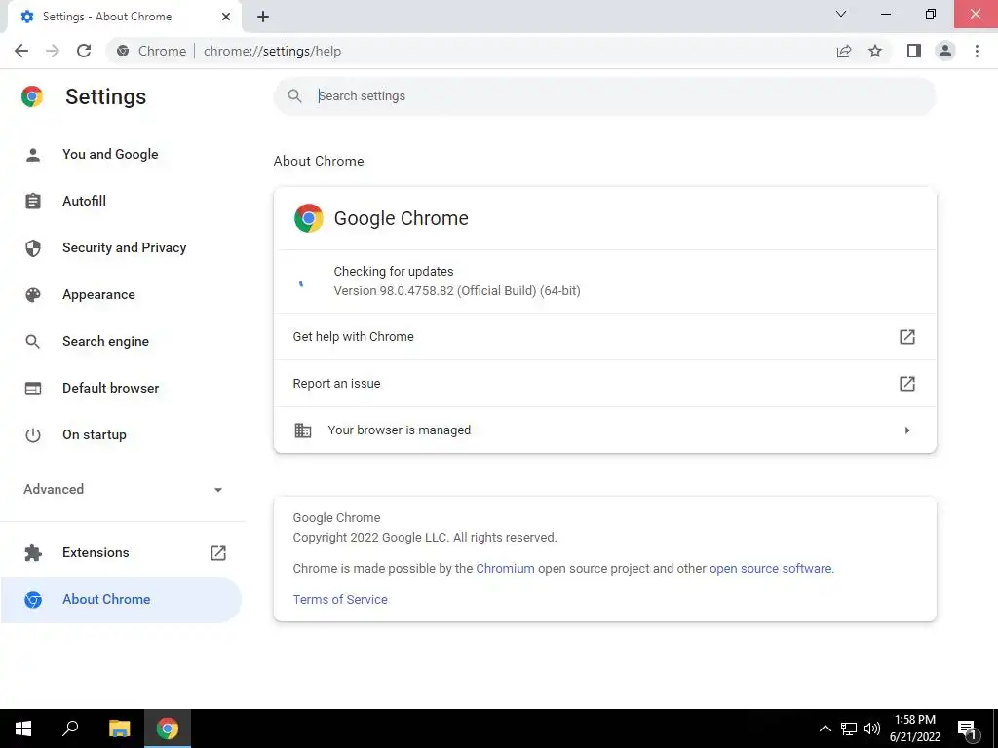Open Chrome's three-dot menu

pos(977,51)
